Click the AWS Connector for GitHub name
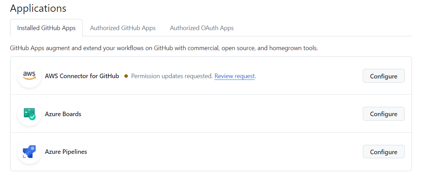 82,76
